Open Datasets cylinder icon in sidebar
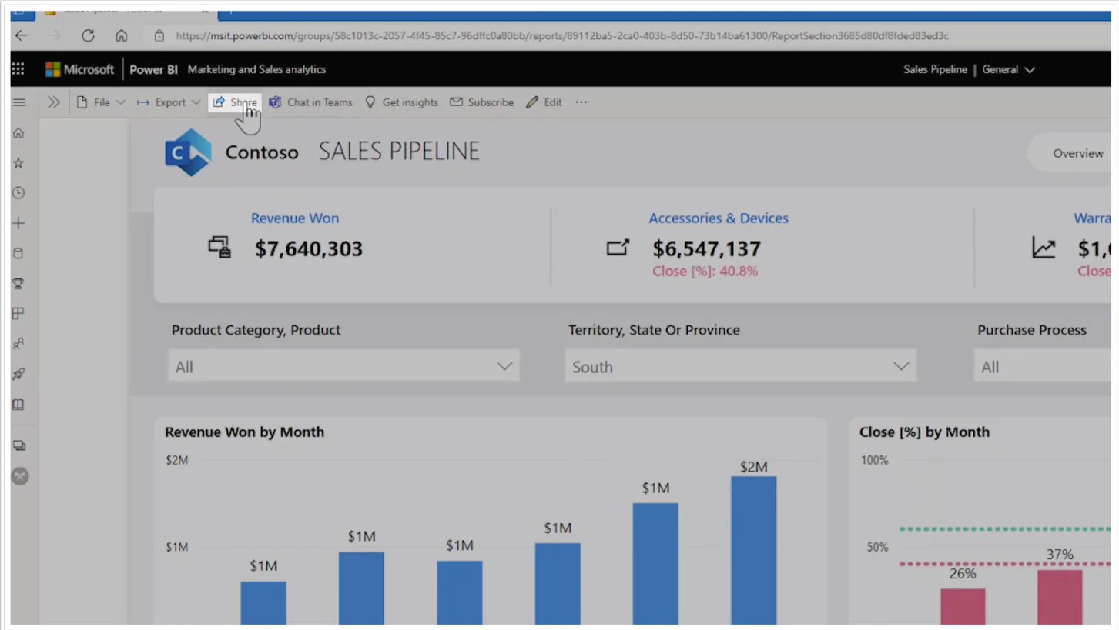Viewport: 1119px width, 630px height. click(x=18, y=253)
